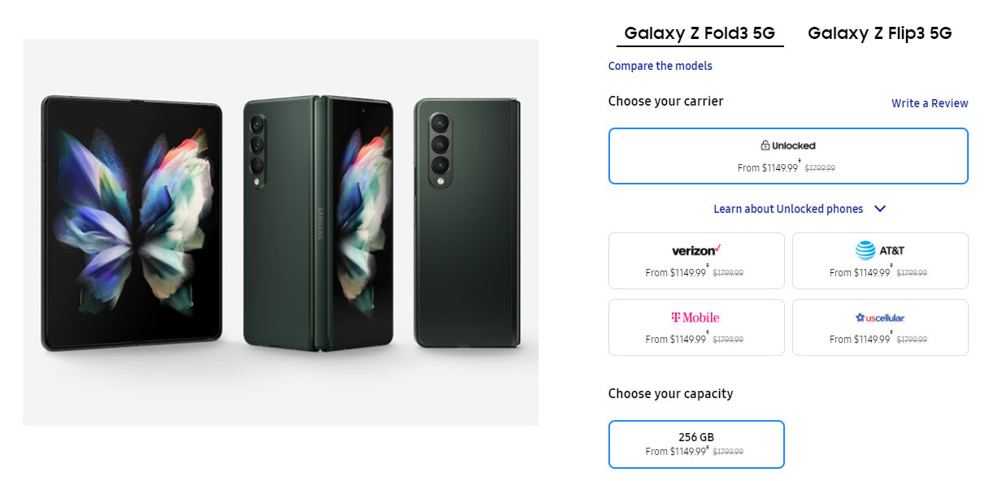Switch to the Galaxy Z Fold3 5G tab
985x481 pixels.
click(700, 33)
